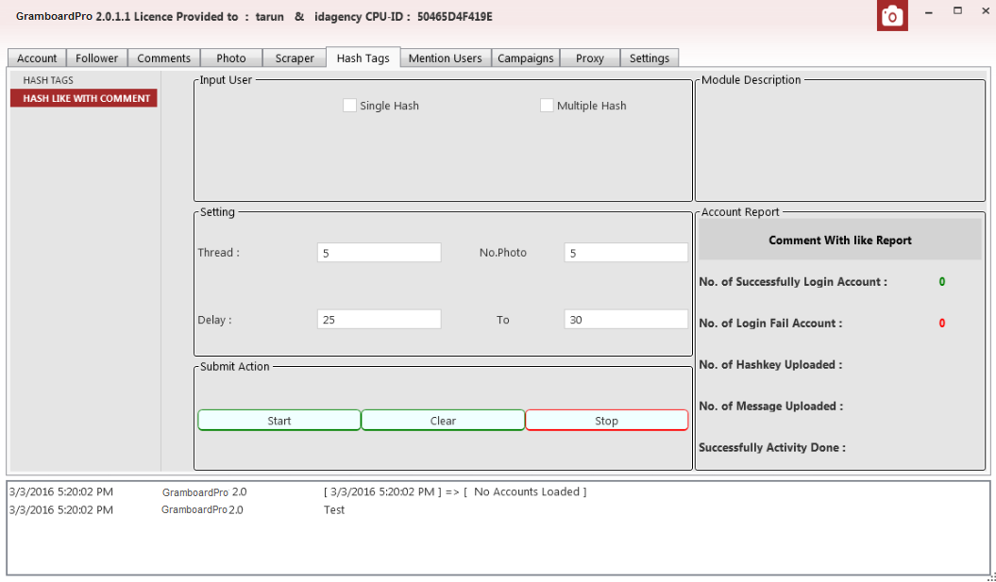The width and height of the screenshot is (996, 582).
Task: Maximize the GramboardPro window
Action: coord(958,10)
